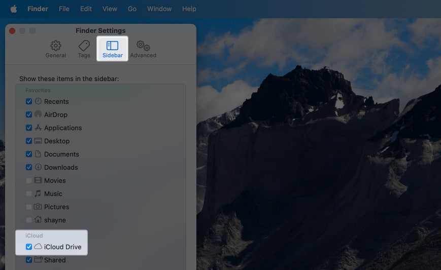The width and height of the screenshot is (441, 270).
Task: Uncheck the Shared checkbox
Action: (29, 260)
